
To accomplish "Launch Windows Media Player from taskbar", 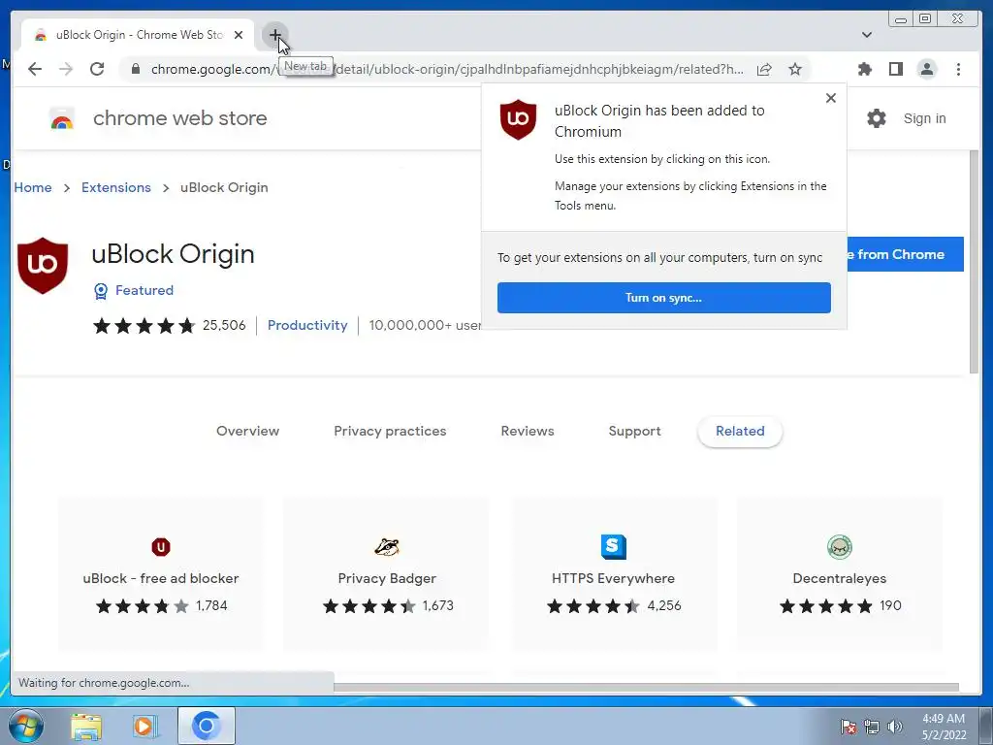I will (144, 726).
